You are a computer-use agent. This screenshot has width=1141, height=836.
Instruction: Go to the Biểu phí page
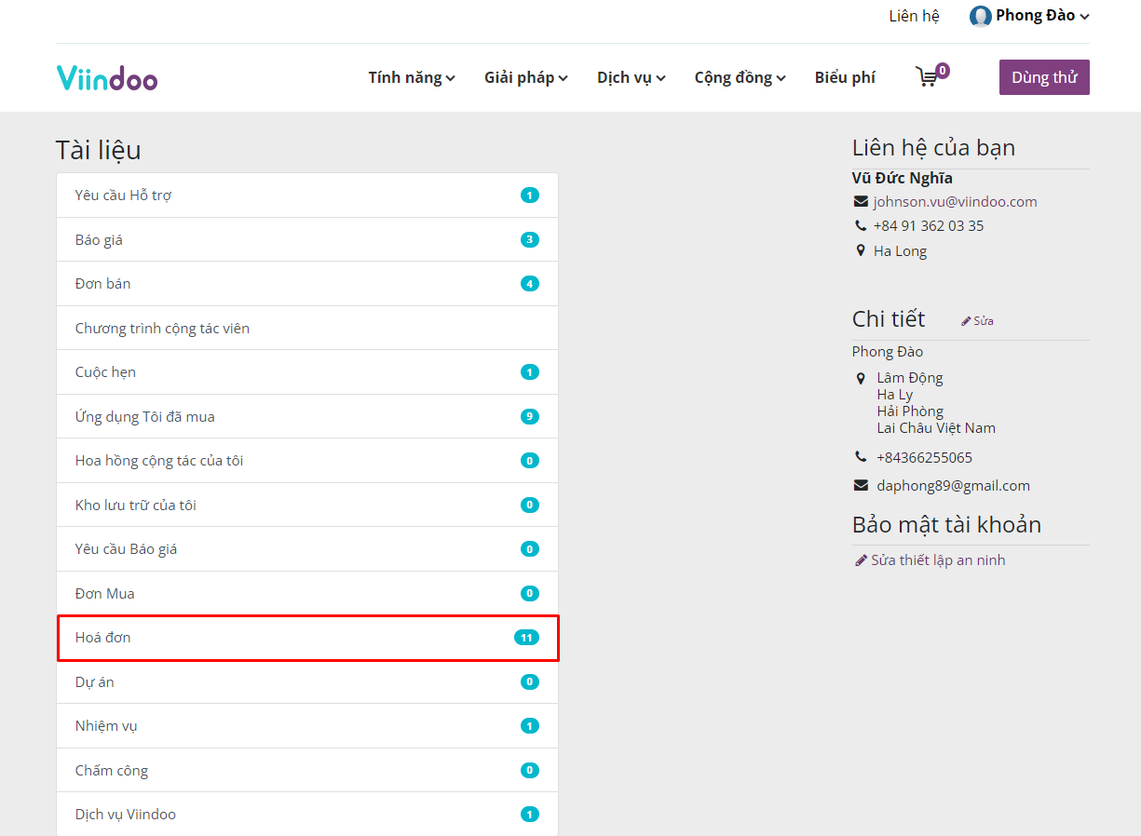tap(845, 77)
